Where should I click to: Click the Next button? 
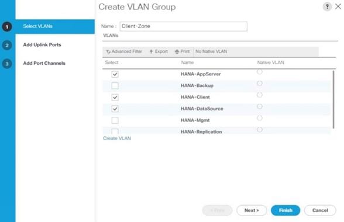252,210
